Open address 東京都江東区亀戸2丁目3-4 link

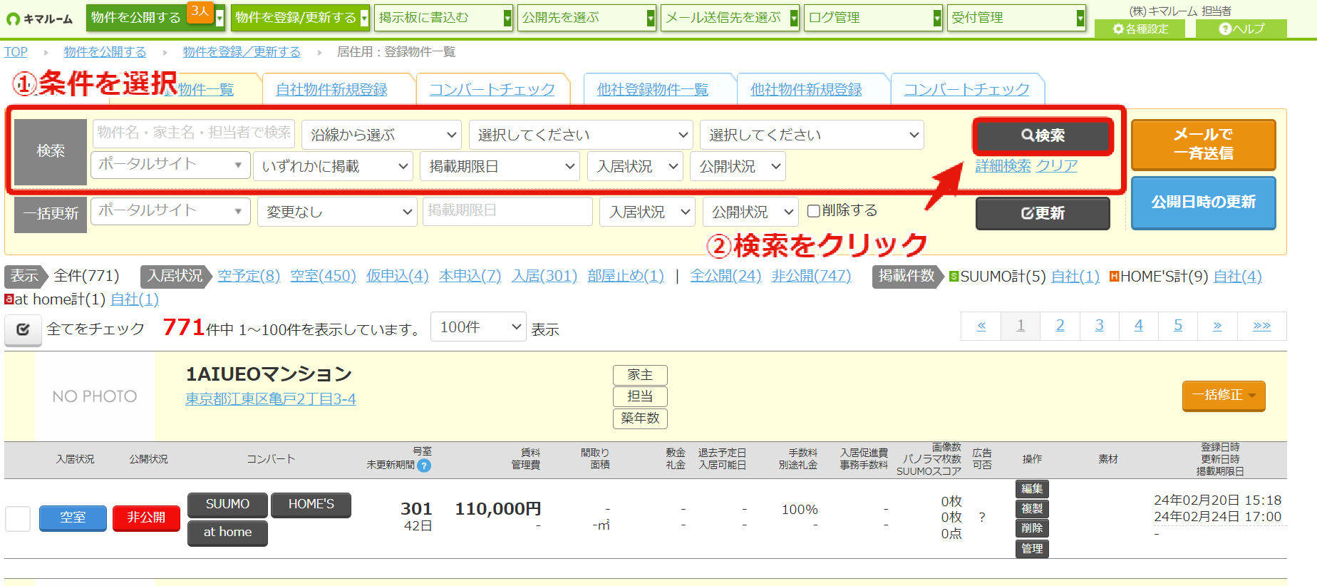271,399
